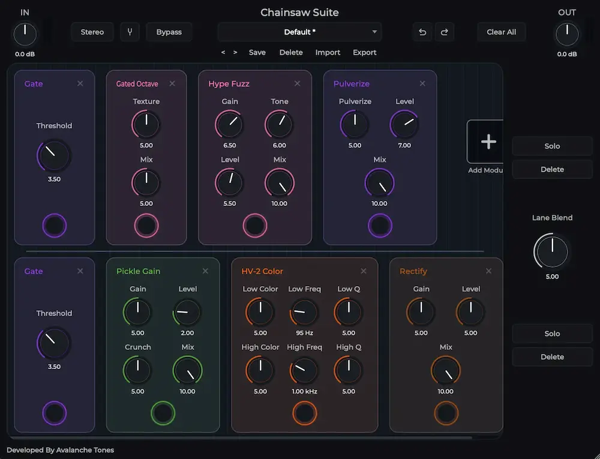Click the Hype Fuzz Gain knob
Screen dimensions: 600x459
click(x=230, y=124)
